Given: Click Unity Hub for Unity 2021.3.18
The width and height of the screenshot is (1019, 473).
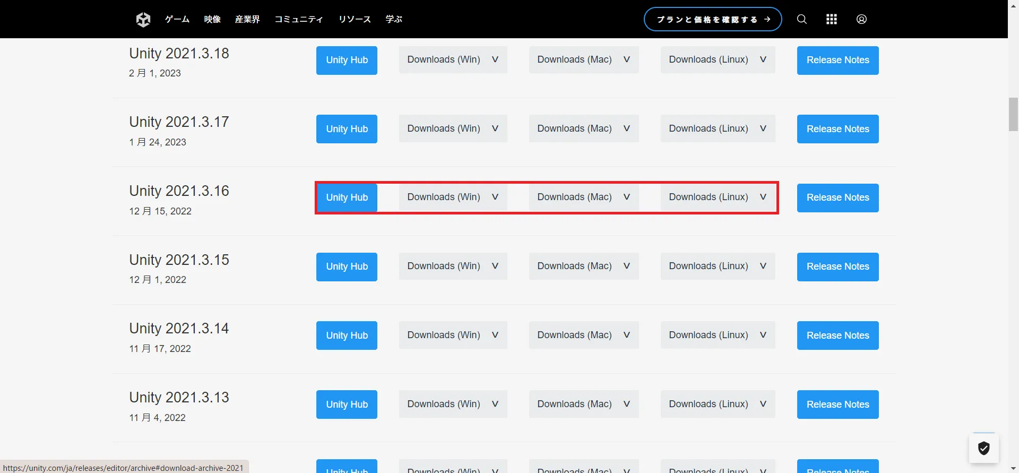Looking at the screenshot, I should [x=347, y=60].
